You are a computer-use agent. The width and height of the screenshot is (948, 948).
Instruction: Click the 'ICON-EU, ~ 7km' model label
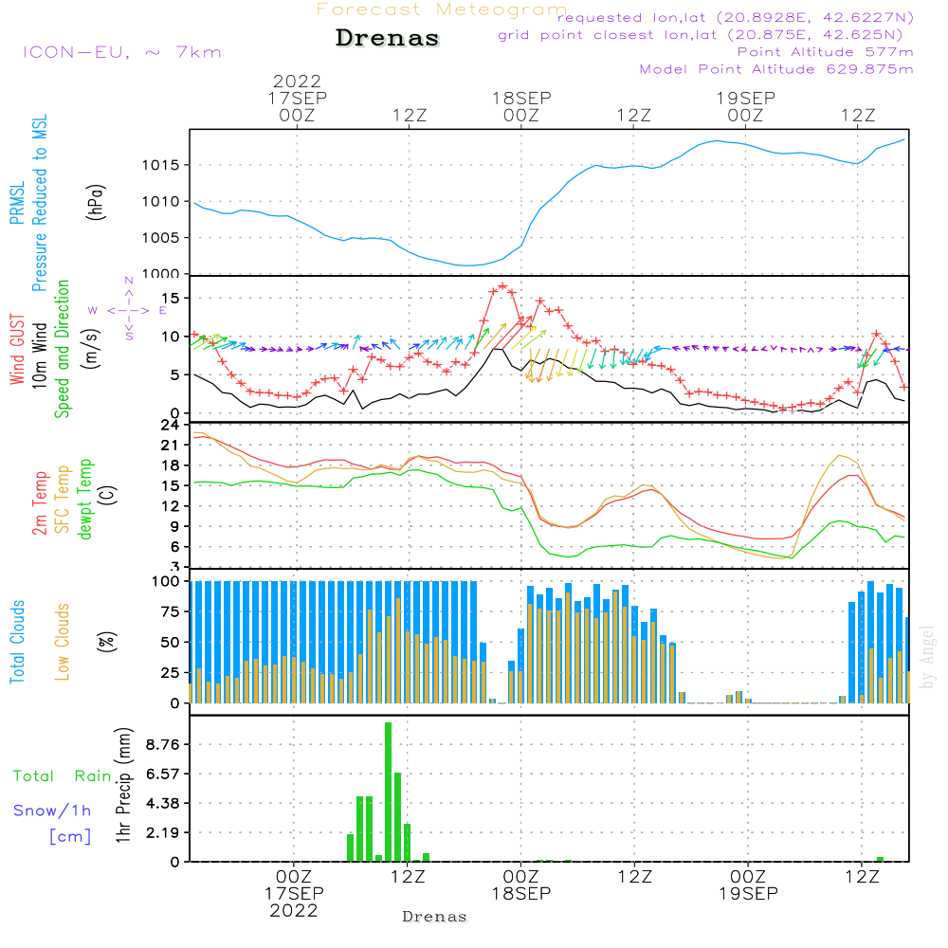click(122, 52)
